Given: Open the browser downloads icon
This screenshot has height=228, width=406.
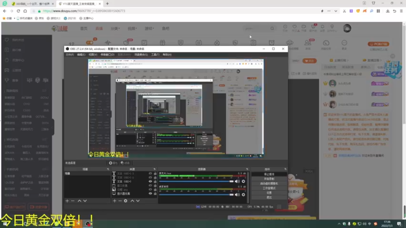Looking at the screenshot, I should (388, 11).
